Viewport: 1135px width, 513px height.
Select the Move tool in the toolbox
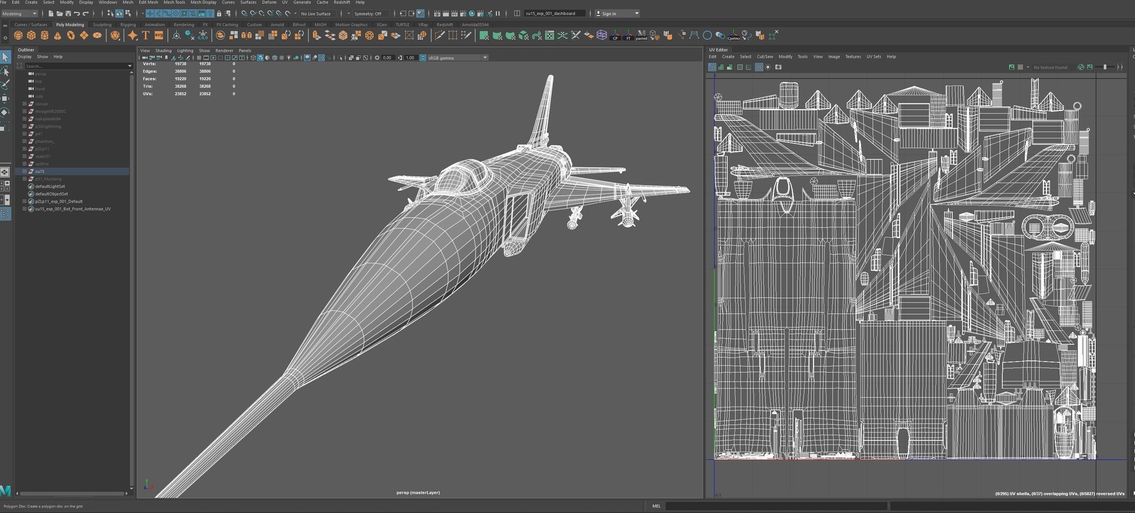[x=5, y=98]
